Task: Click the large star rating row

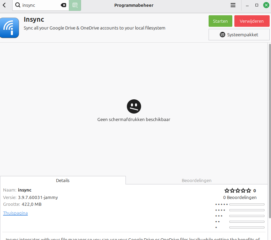Action: tap(237, 191)
